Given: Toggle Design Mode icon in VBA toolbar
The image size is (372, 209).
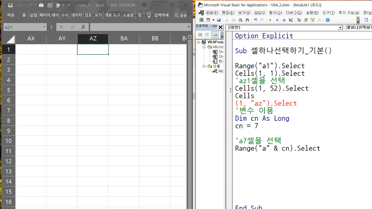Looking at the screenshot, I should click(291, 20).
